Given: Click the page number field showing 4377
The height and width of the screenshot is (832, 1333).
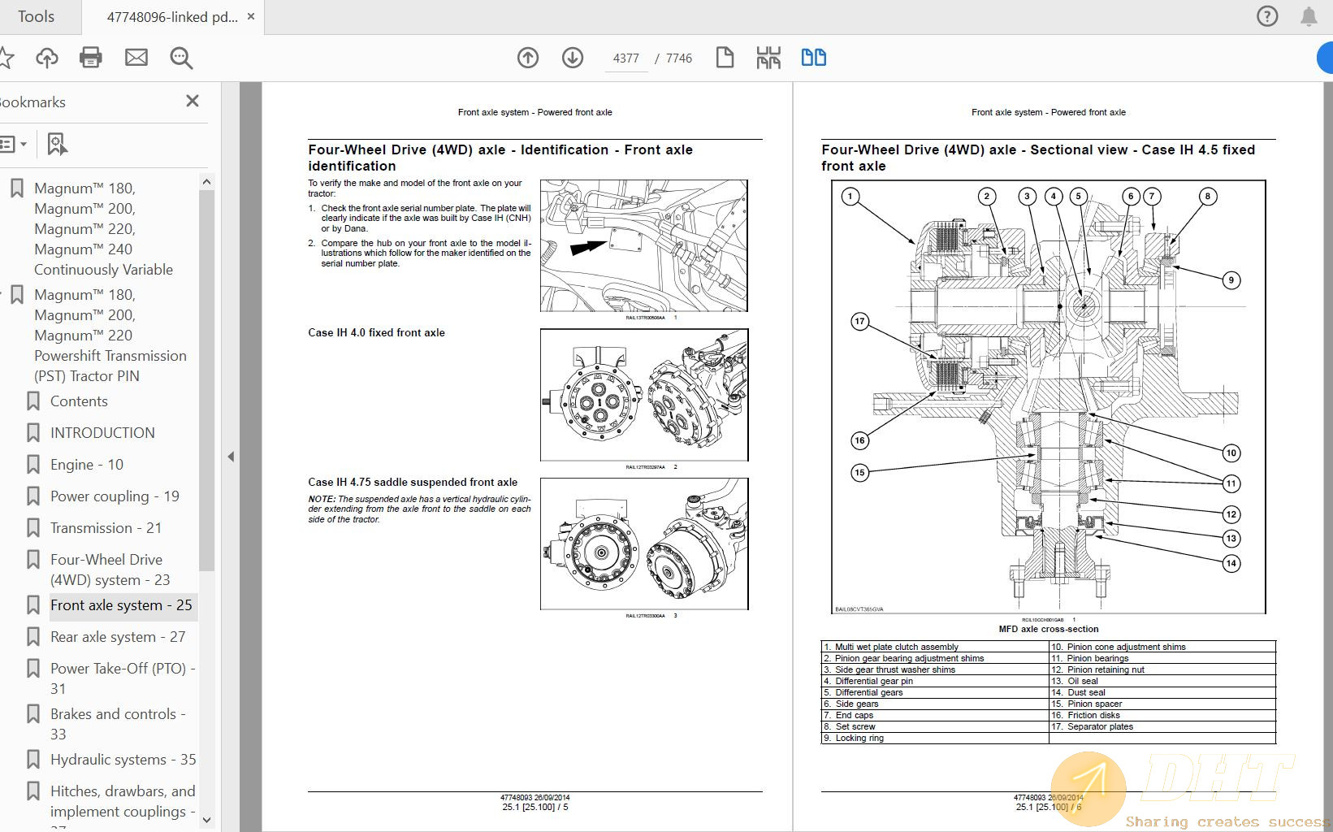Looking at the screenshot, I should (626, 58).
